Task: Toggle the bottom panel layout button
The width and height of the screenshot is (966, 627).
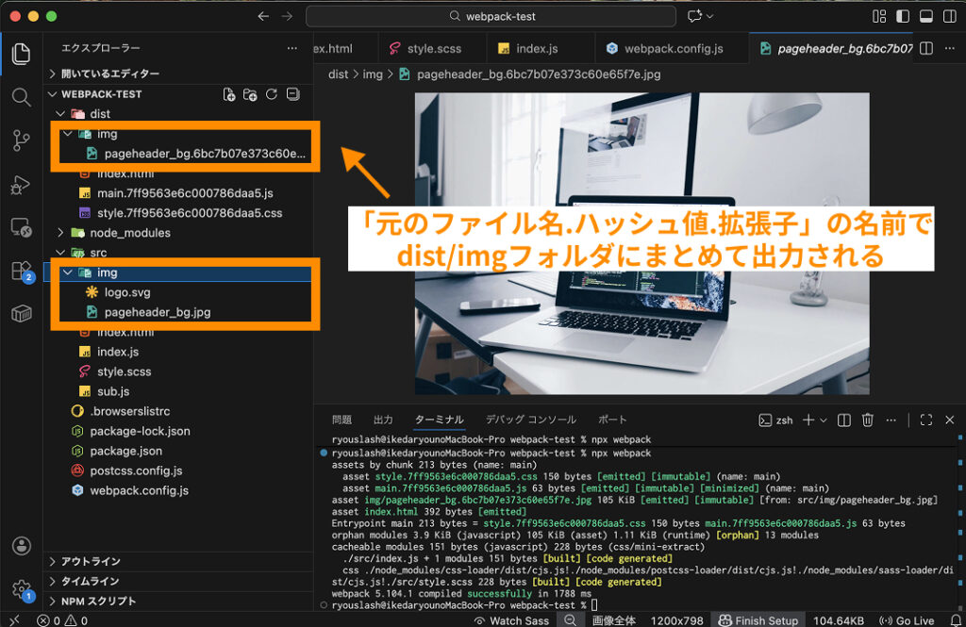Action: pos(925,16)
